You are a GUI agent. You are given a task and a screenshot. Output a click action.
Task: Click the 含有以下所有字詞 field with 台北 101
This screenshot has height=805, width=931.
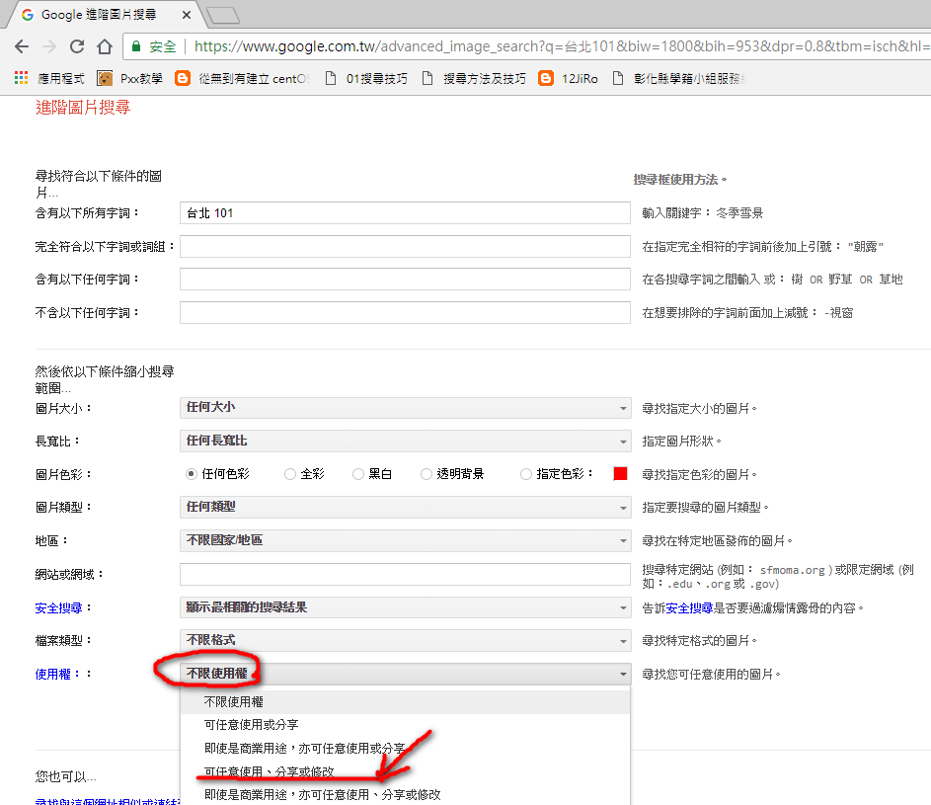(x=405, y=212)
